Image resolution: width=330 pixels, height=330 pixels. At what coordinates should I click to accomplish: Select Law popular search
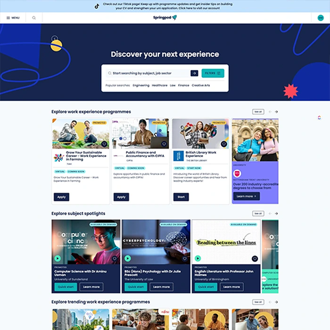173,85
